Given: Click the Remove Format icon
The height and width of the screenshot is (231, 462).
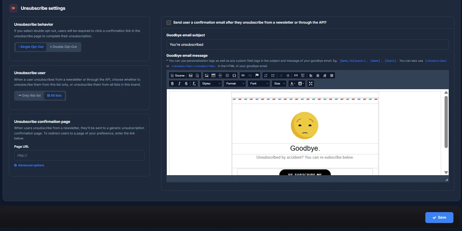Looking at the screenshot, I should click(x=194, y=84).
